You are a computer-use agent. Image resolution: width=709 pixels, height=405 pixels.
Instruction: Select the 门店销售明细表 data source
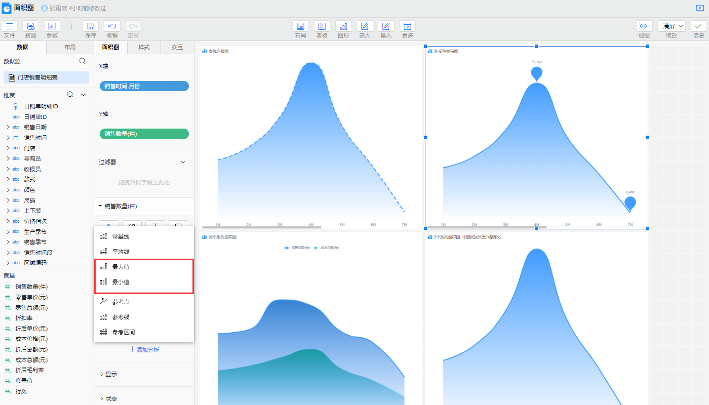click(37, 77)
